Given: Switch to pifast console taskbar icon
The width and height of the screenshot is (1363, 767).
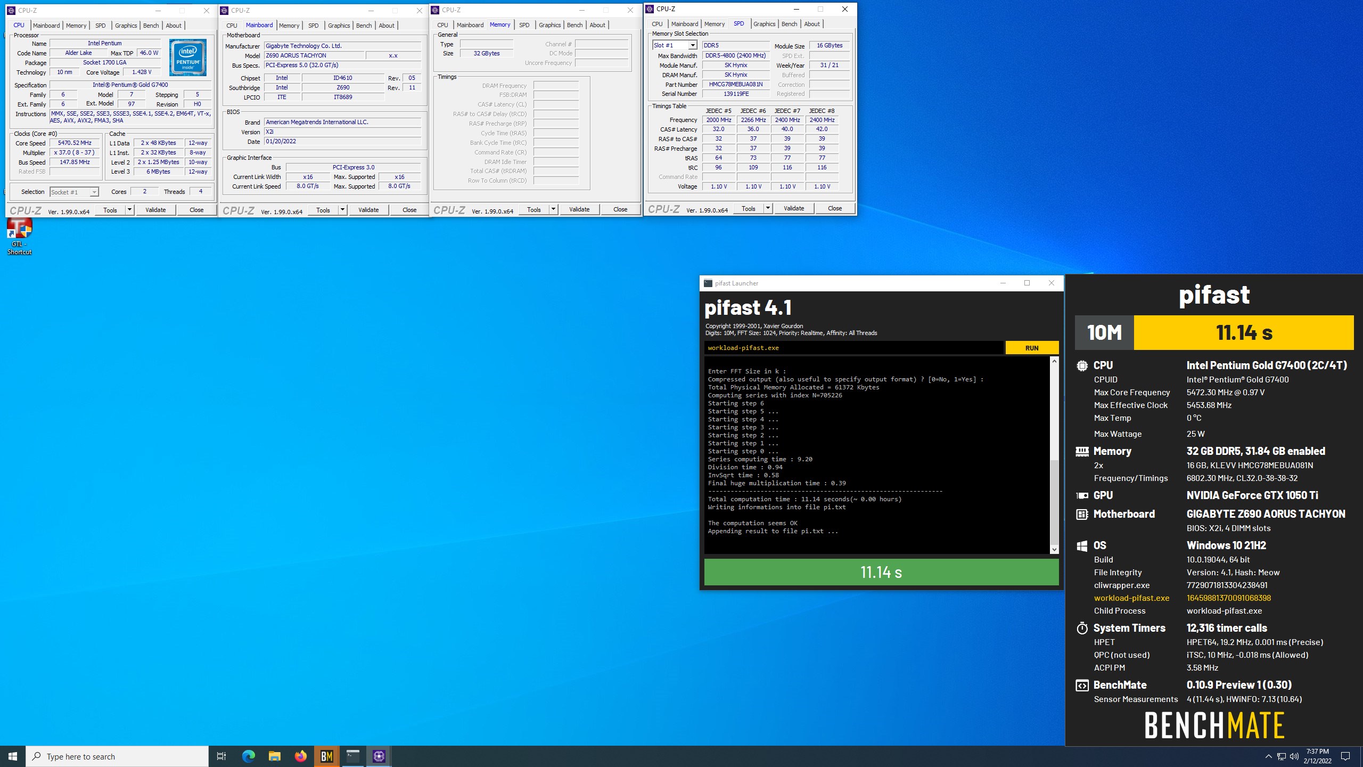Looking at the screenshot, I should pyautogui.click(x=352, y=756).
